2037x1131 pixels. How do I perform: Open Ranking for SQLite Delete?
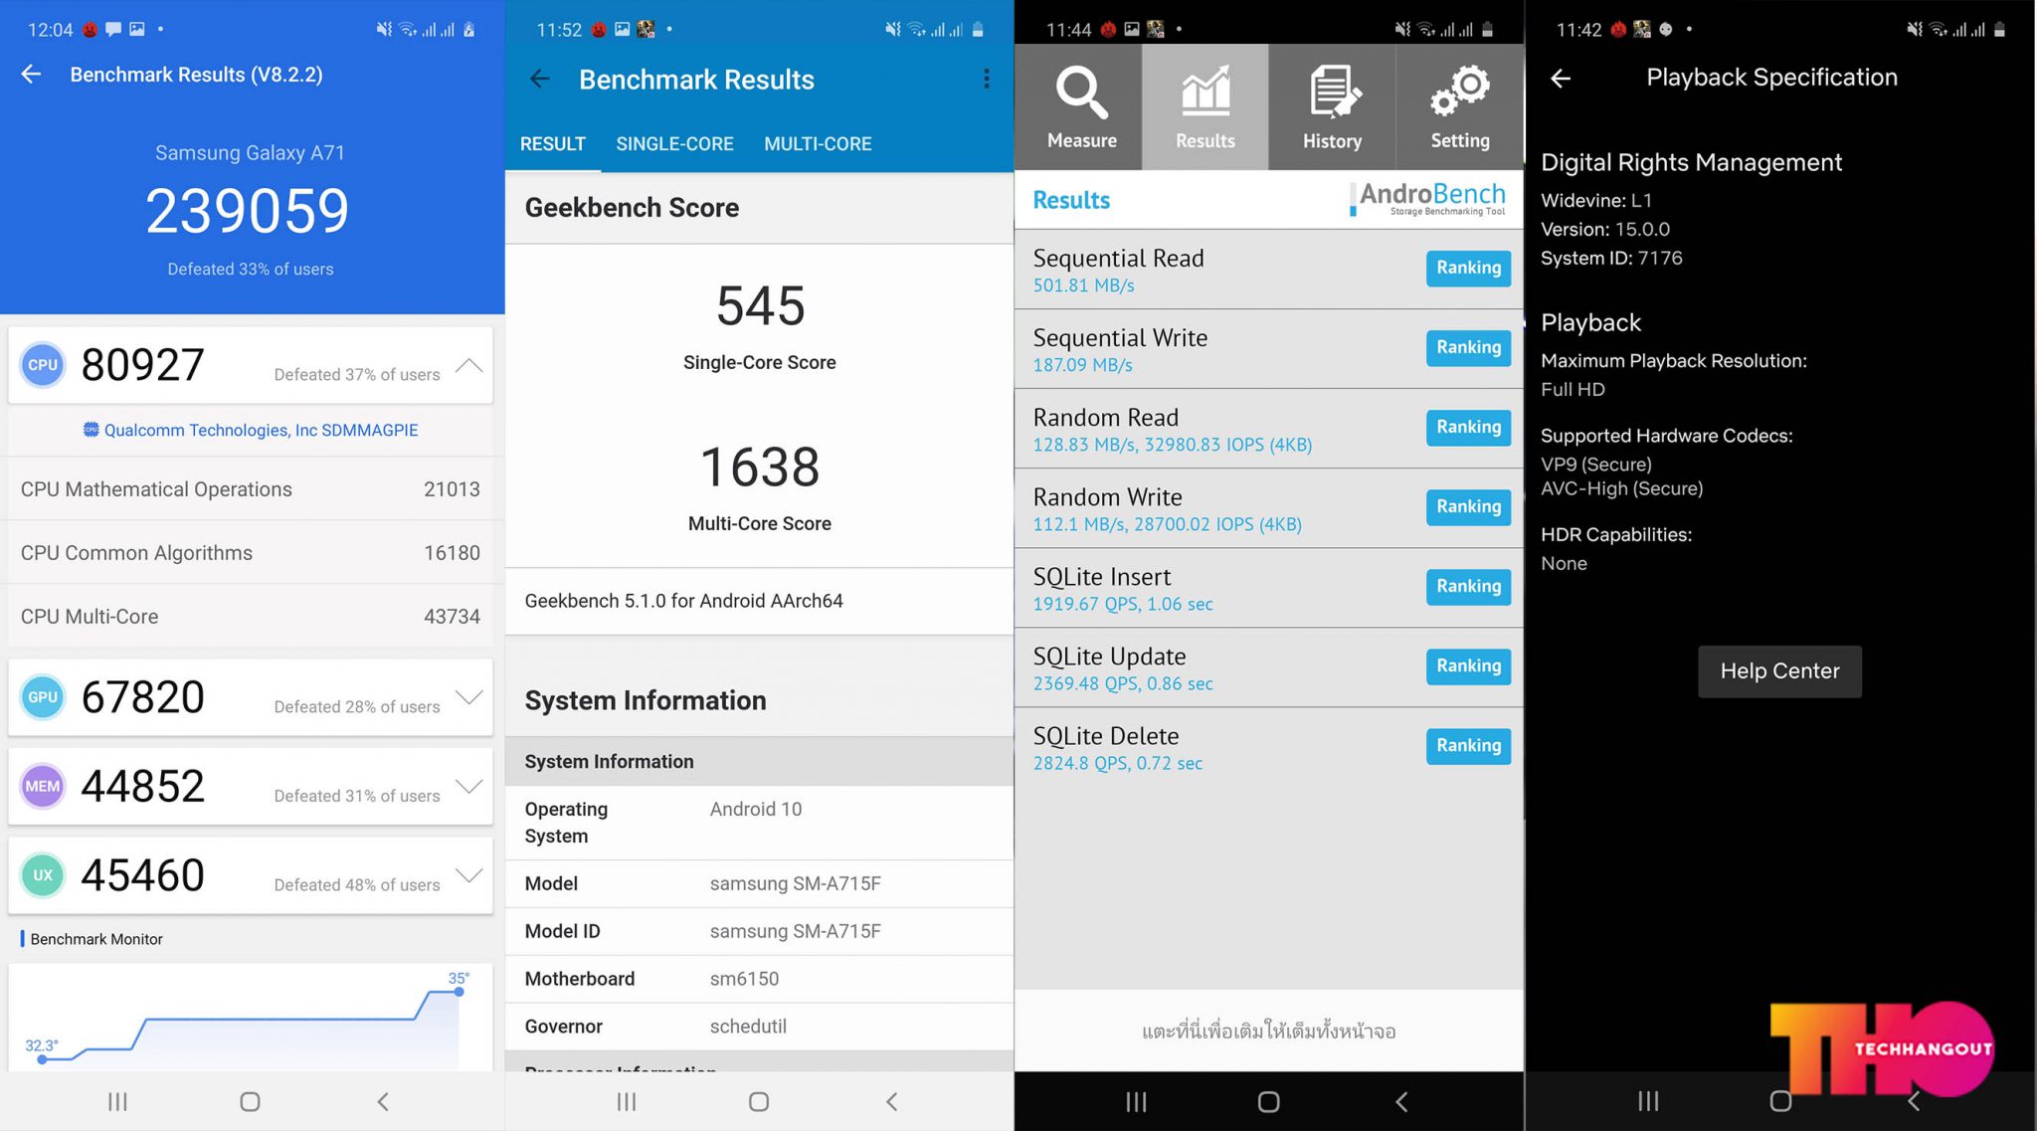pyautogui.click(x=1468, y=745)
